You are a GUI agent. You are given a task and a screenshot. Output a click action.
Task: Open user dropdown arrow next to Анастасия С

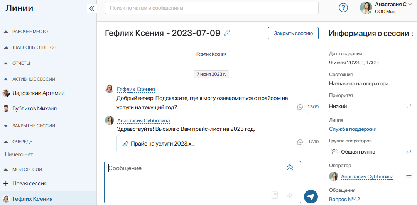409,5
